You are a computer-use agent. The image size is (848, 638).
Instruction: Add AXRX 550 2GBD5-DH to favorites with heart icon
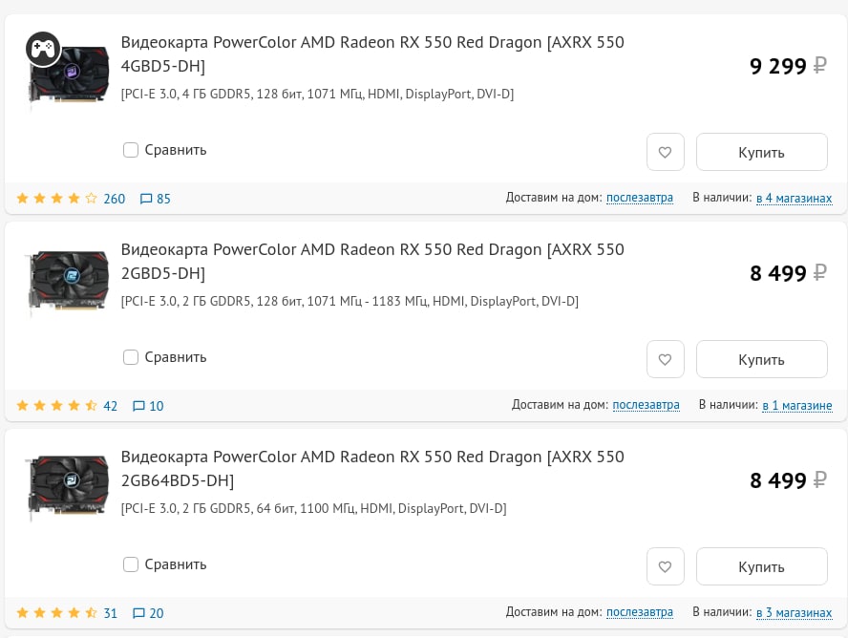666,359
